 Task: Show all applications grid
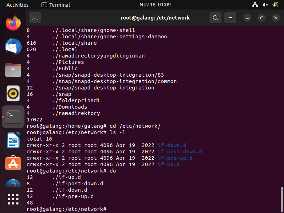point(13,199)
